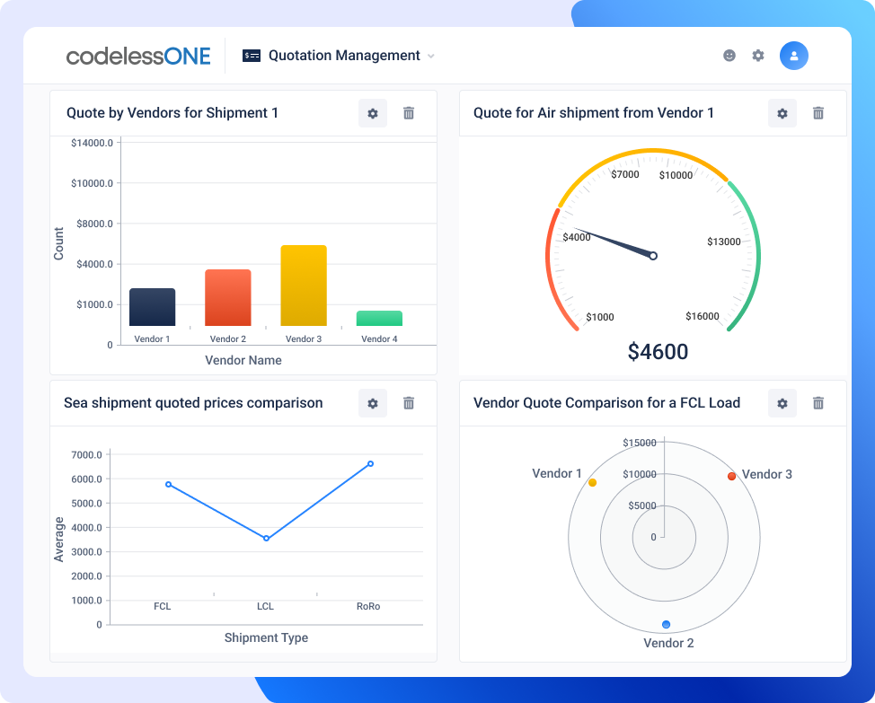The height and width of the screenshot is (703, 875).
Task: Click the gauge needle pivot
Action: tap(653, 256)
